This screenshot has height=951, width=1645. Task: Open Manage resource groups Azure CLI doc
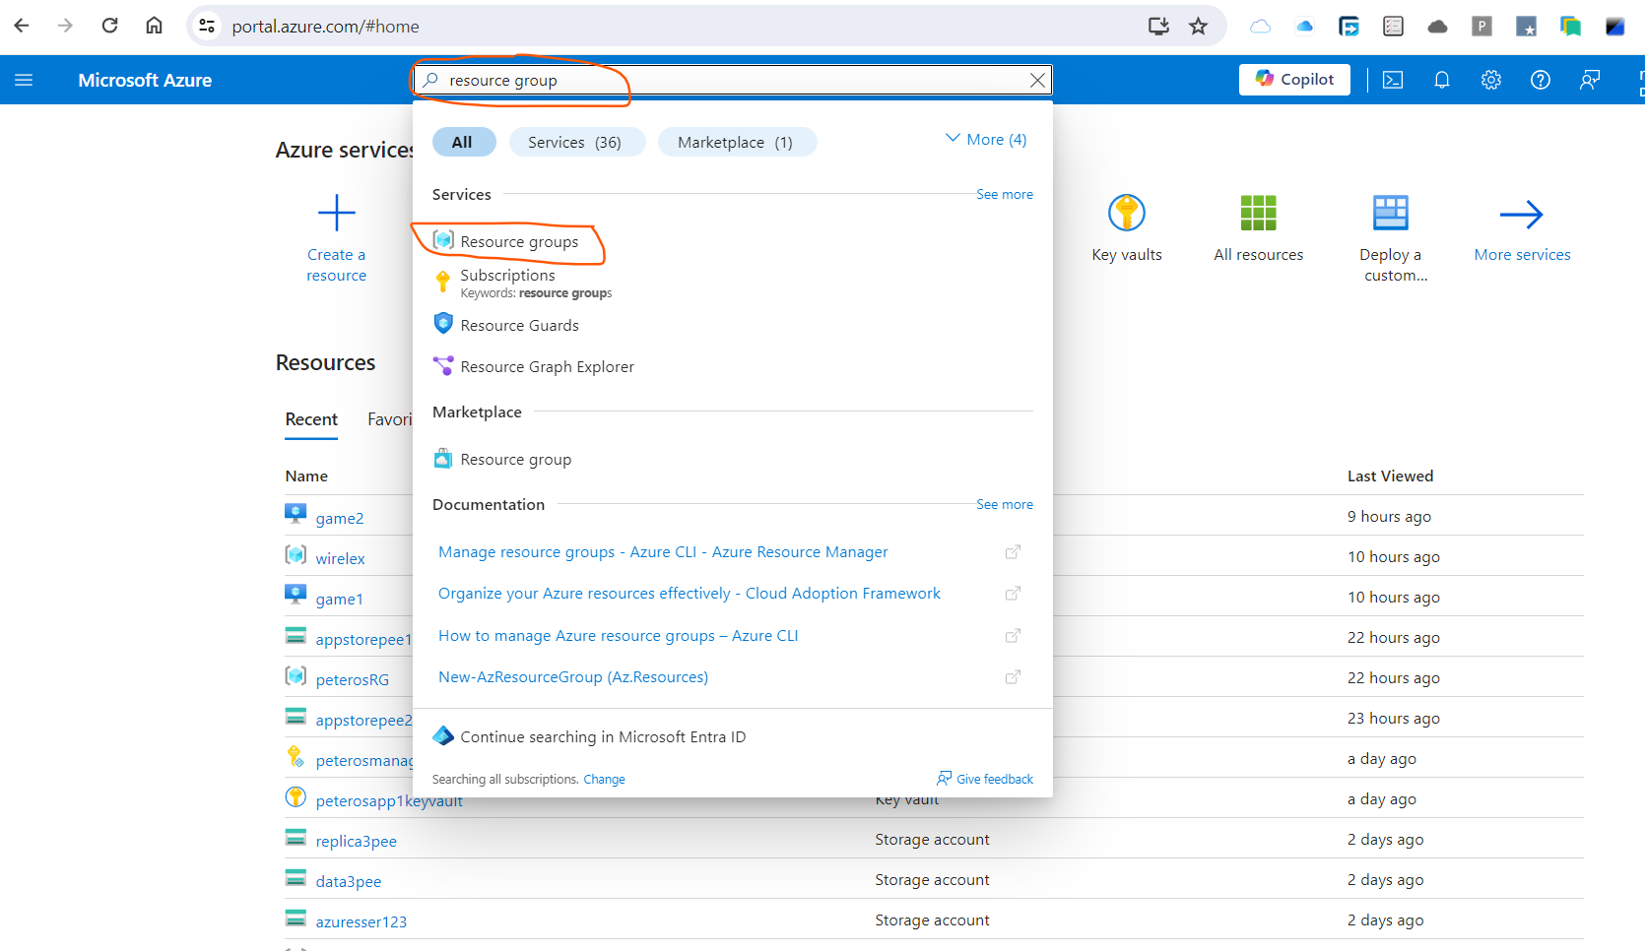coord(663,552)
